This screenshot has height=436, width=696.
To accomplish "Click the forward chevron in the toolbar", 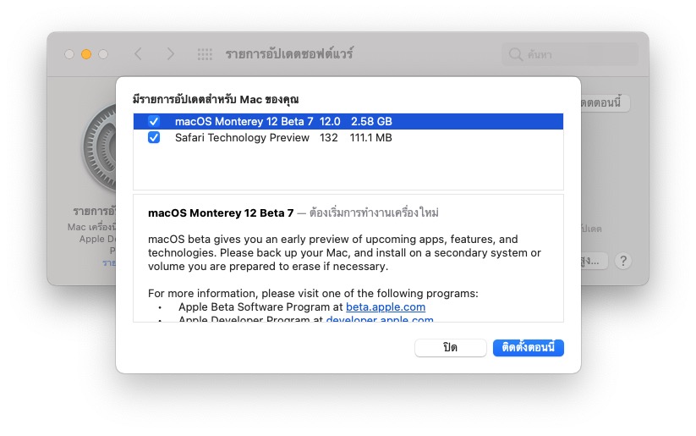I will pos(170,54).
